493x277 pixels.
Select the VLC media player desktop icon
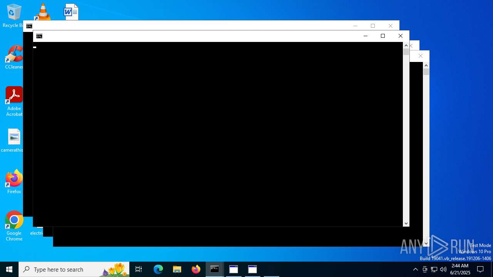tap(43, 12)
